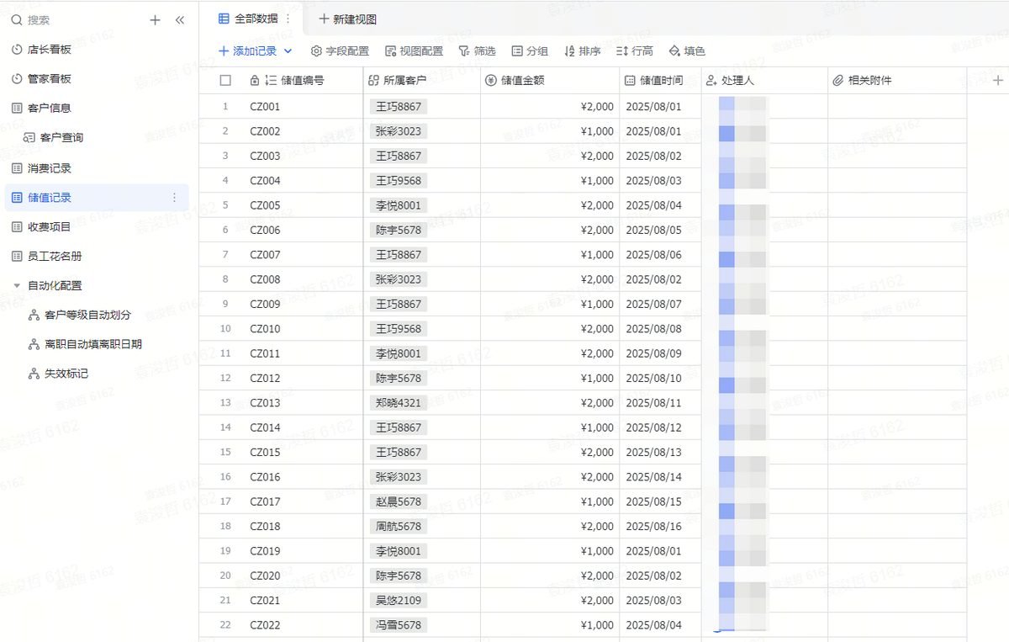Open 消费记录 in the sidebar
1009x642 pixels.
pyautogui.click(x=50, y=168)
